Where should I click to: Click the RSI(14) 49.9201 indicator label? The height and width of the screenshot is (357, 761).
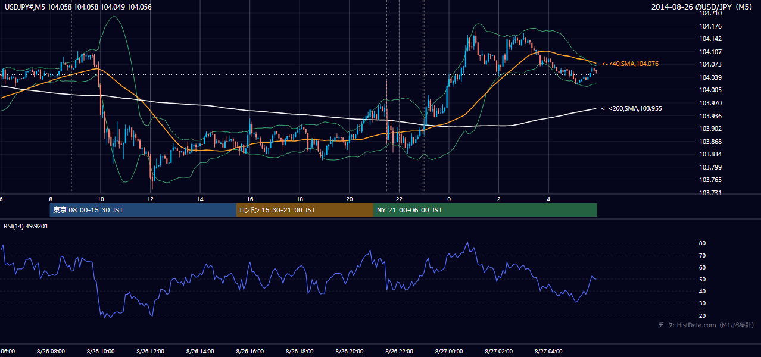26,226
